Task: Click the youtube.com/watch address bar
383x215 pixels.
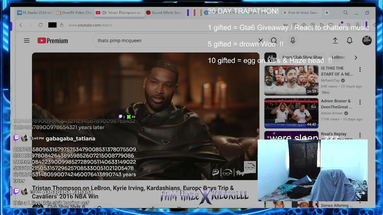Action: (x=90, y=25)
